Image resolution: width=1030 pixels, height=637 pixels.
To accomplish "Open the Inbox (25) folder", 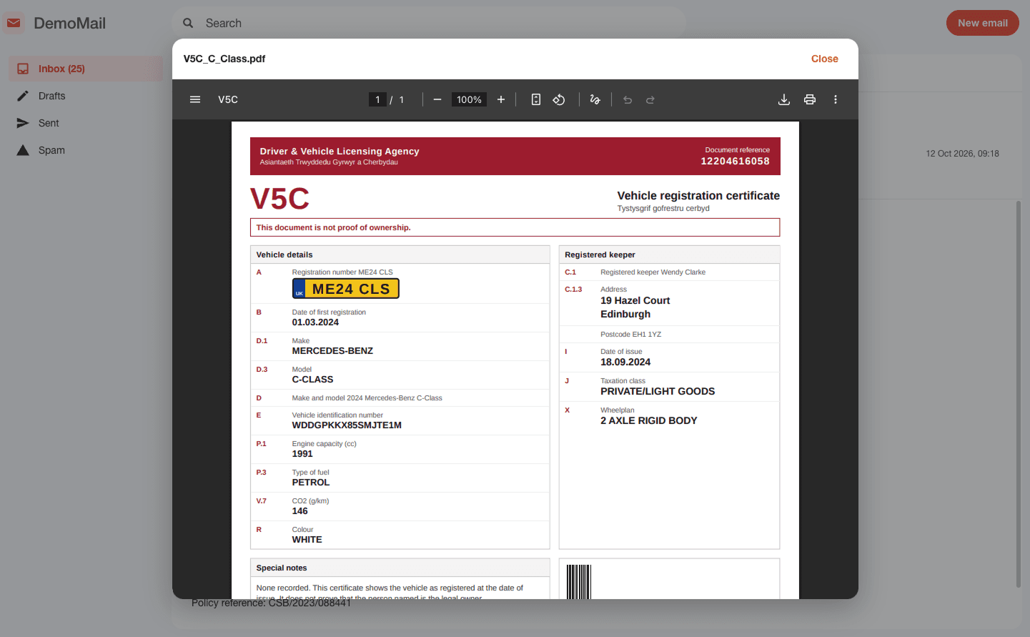I will (x=86, y=69).
